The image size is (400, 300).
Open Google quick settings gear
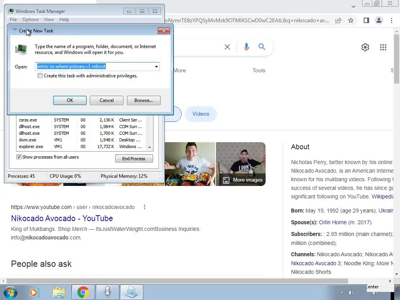[365, 47]
